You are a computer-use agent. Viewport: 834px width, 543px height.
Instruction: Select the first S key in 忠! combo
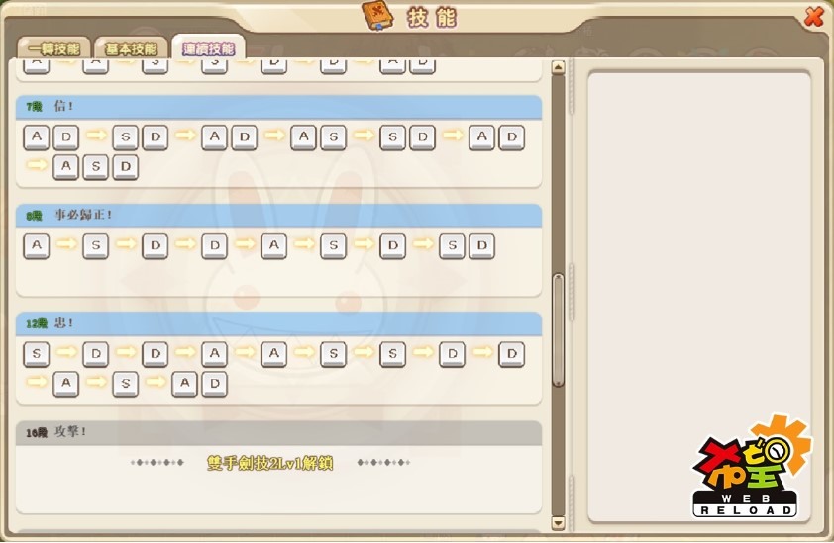[37, 354]
